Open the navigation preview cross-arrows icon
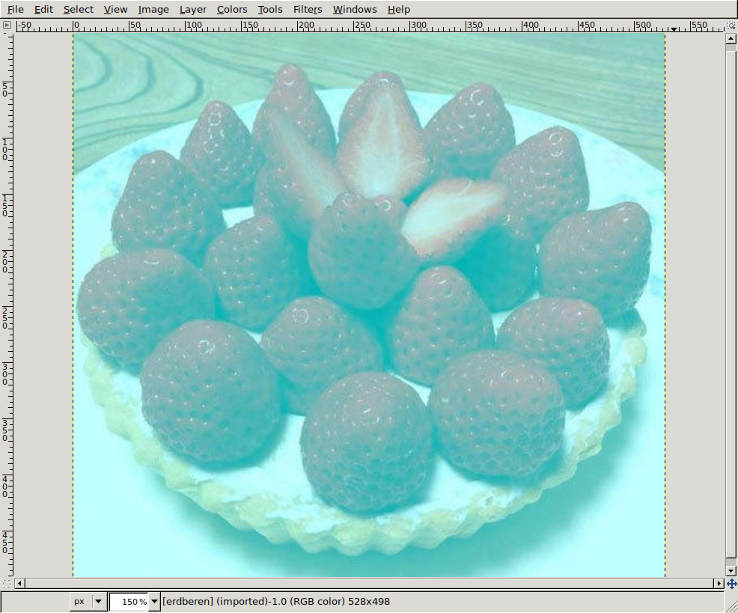This screenshot has height=613, width=738. (731, 583)
